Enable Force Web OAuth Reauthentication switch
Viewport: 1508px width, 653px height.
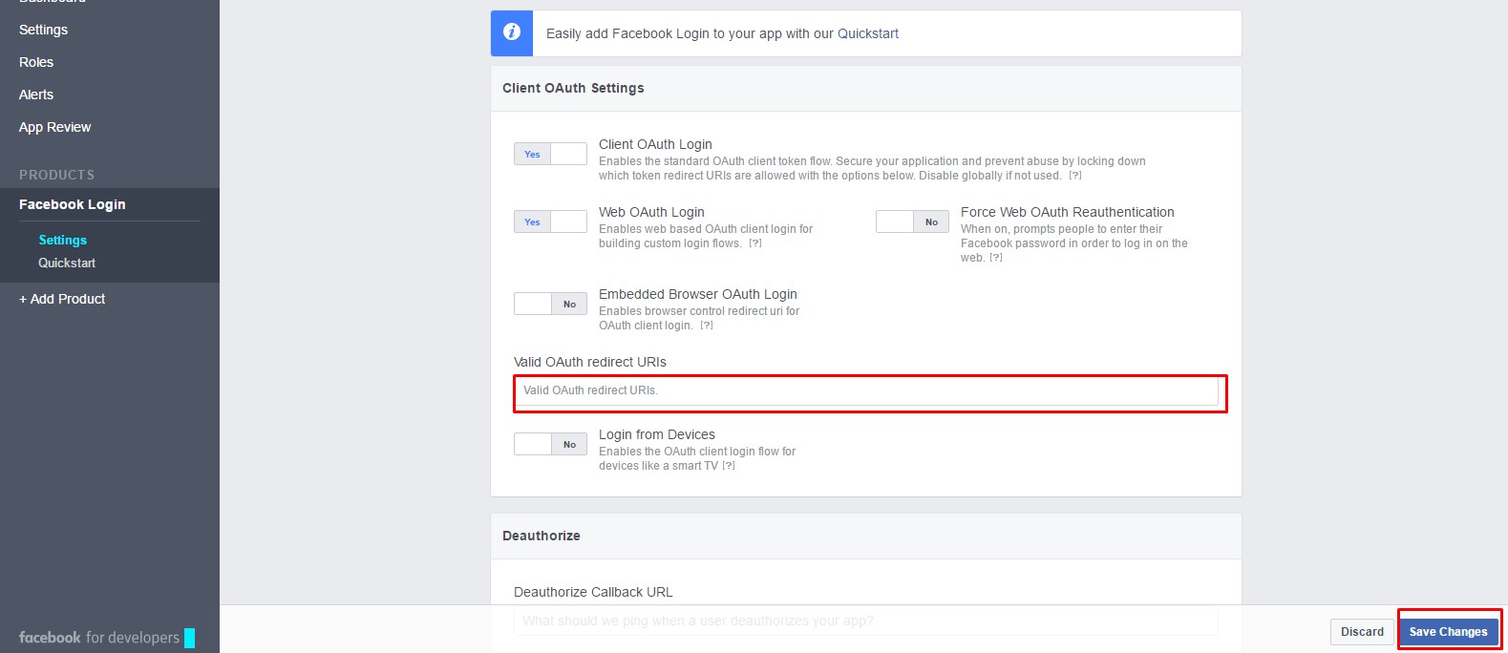[912, 221]
